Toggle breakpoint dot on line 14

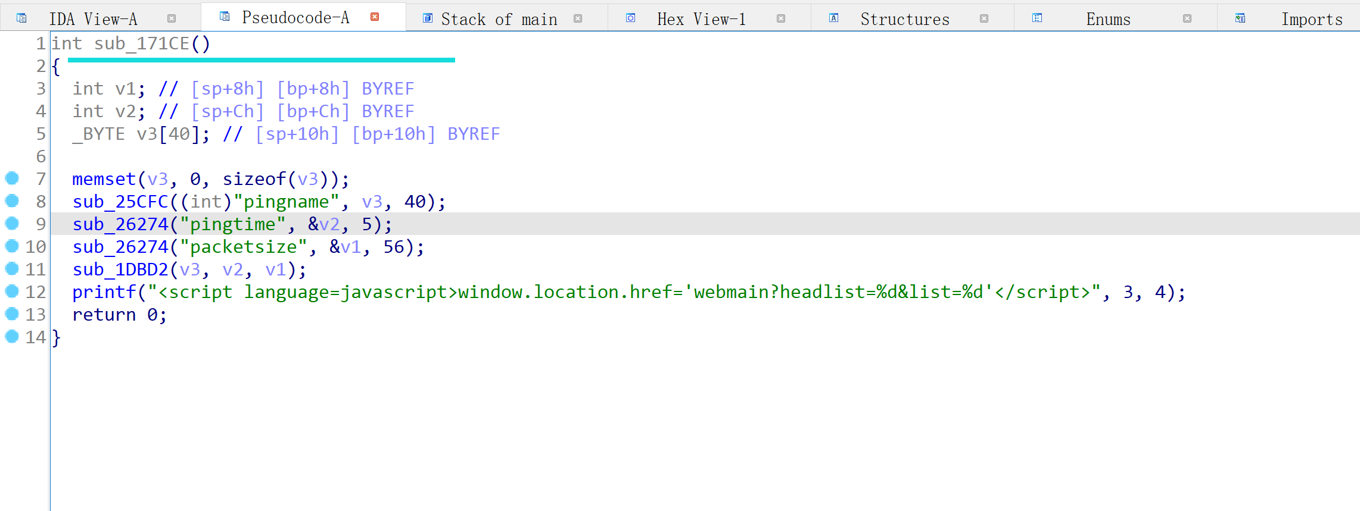point(12,336)
